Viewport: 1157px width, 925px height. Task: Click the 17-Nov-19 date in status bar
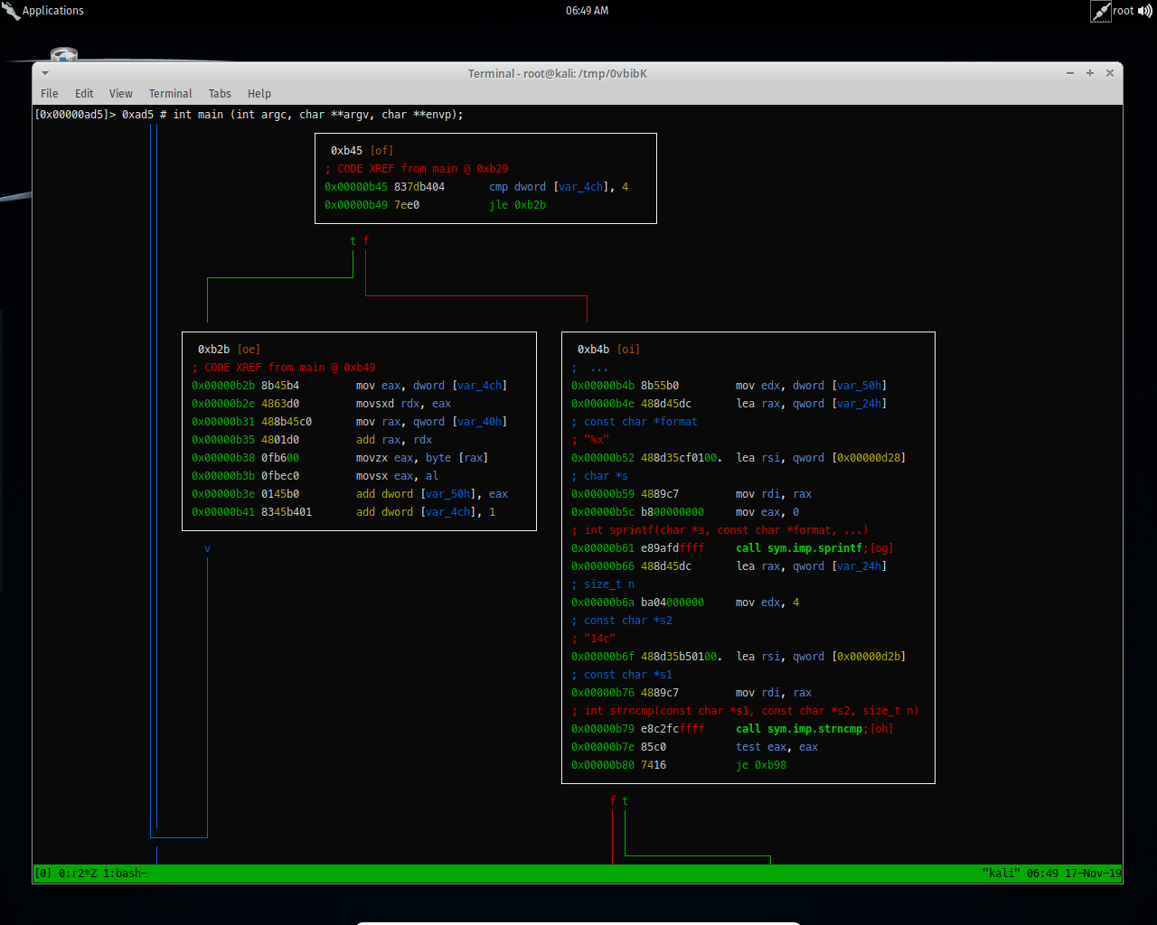1093,874
